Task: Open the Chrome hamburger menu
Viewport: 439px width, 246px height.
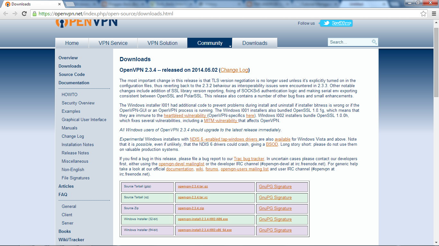Action: 434,14
